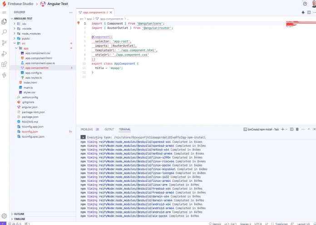Open the Extensions view
The height and width of the screenshot is (225, 316).
pyautogui.click(x=4, y=65)
